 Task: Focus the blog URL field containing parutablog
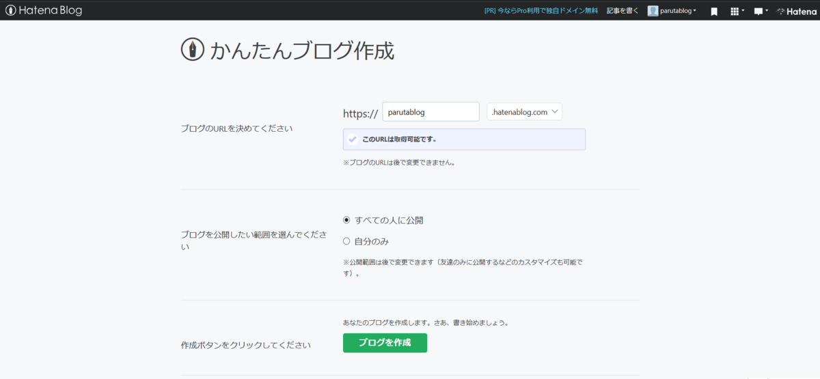coord(430,112)
